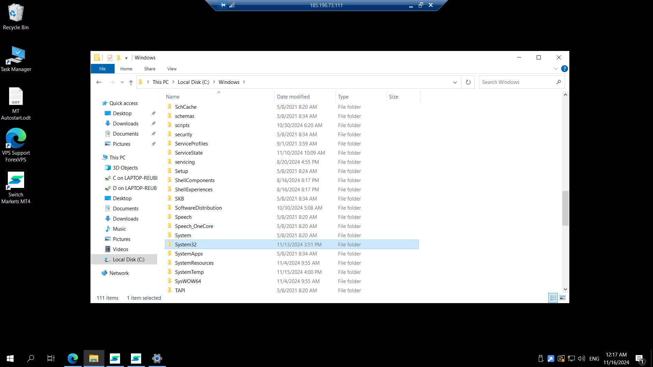Open the File menu tab

[102, 69]
